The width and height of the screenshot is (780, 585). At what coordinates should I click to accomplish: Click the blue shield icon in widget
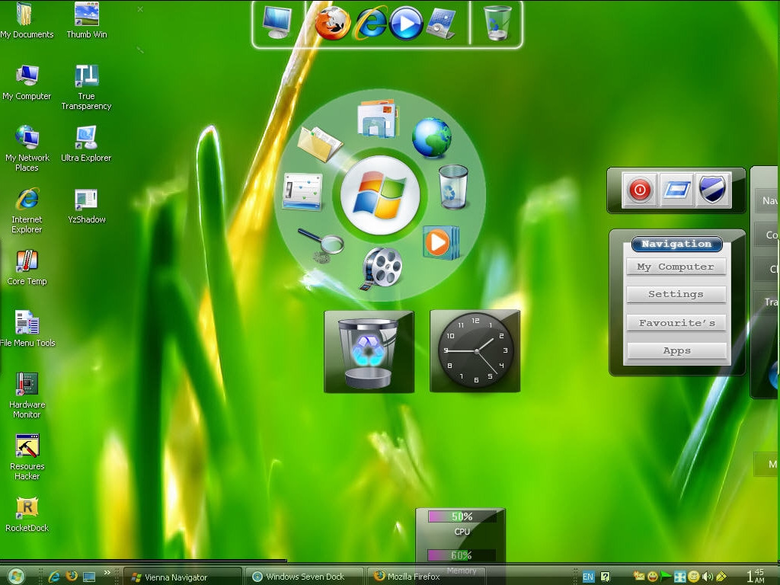click(x=712, y=190)
